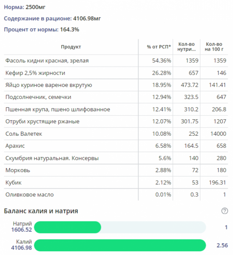
Task: Click the Калий green progress bar
Action: click(x=120, y=245)
